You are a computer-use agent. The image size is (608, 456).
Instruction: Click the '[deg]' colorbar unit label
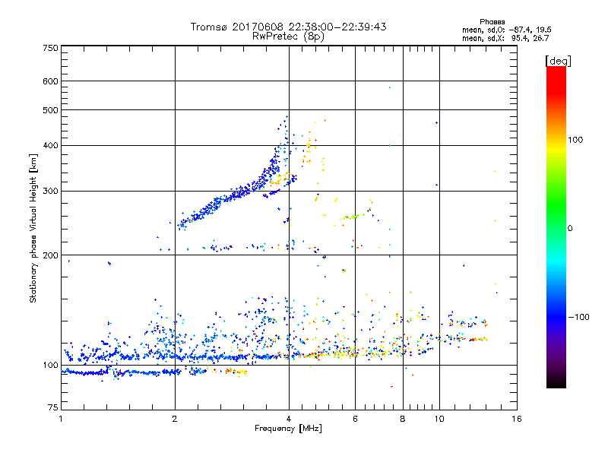tap(558, 62)
